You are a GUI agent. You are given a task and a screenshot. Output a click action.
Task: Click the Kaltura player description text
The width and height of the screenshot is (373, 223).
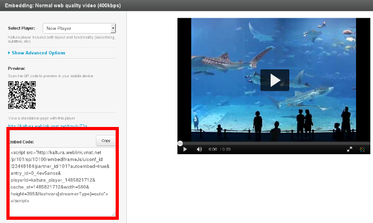(x=61, y=39)
